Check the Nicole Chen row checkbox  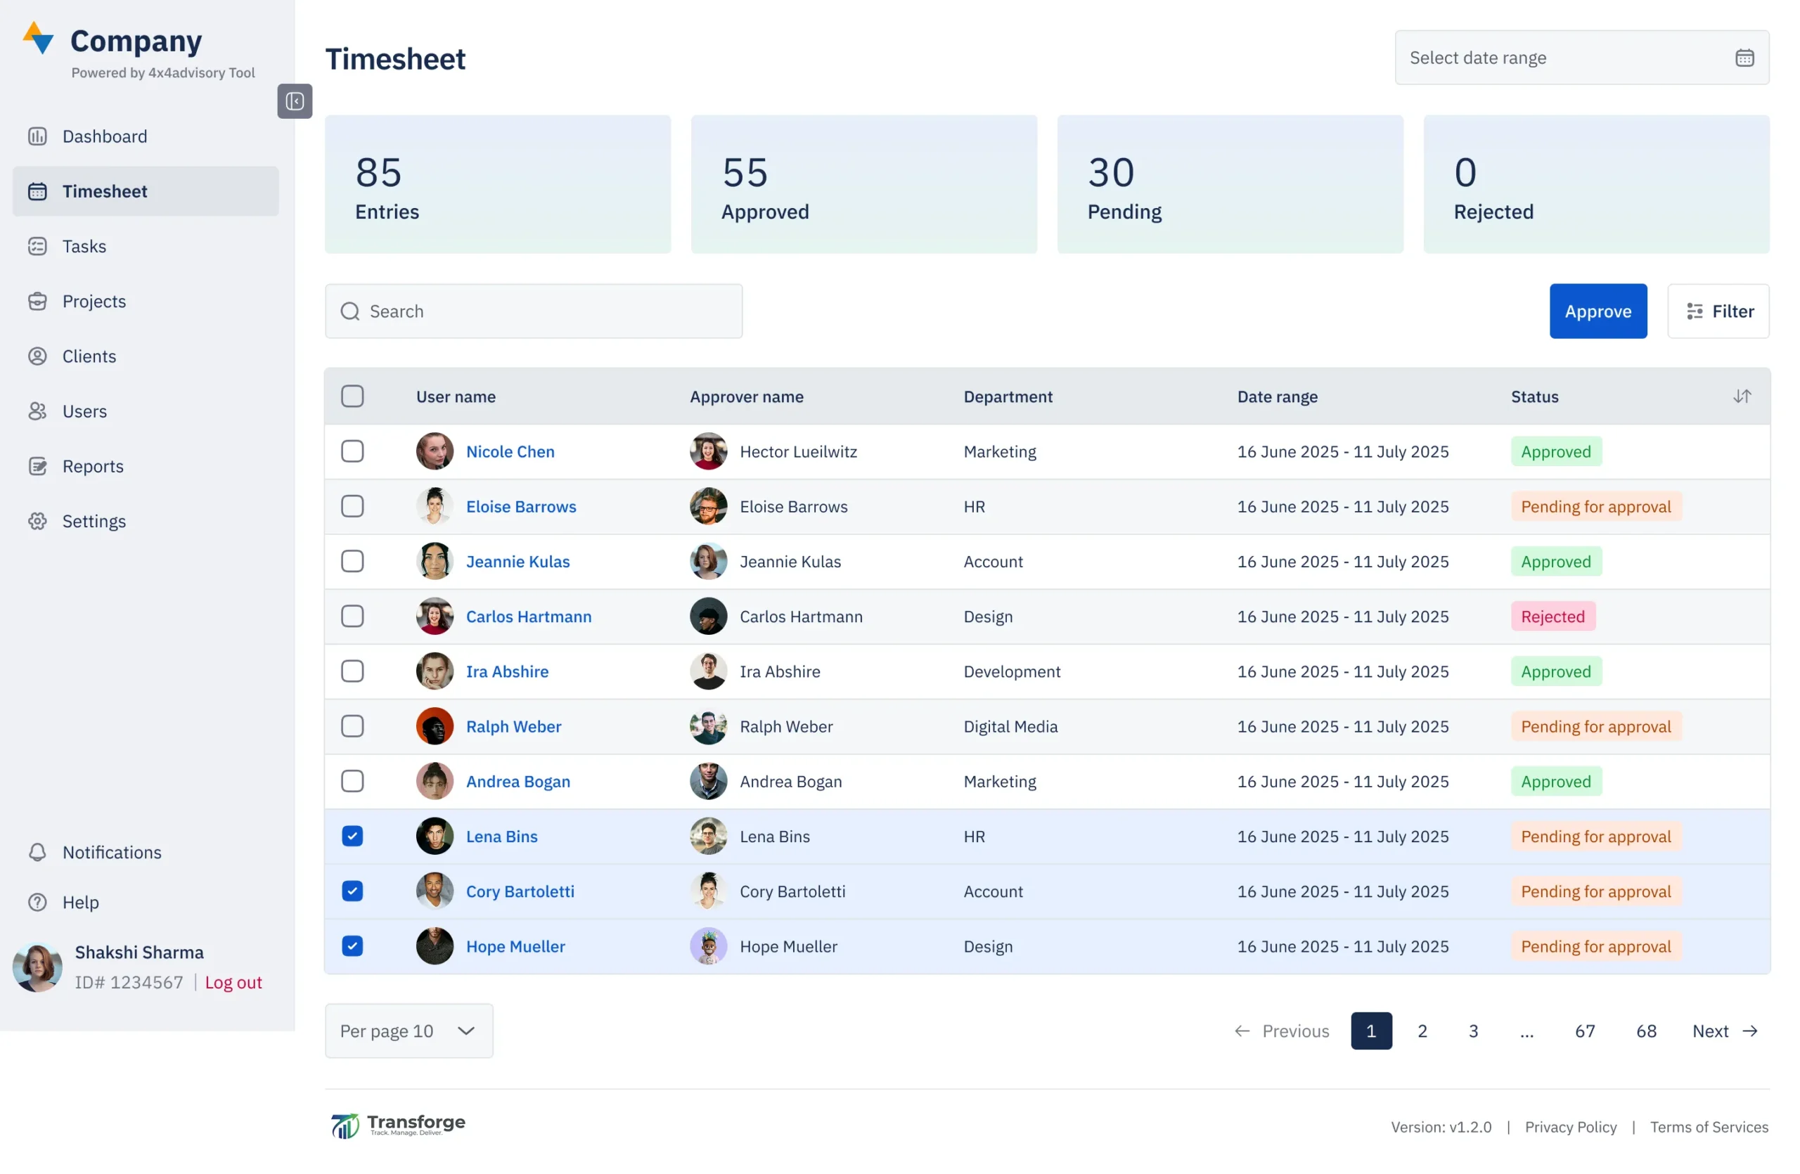click(352, 452)
